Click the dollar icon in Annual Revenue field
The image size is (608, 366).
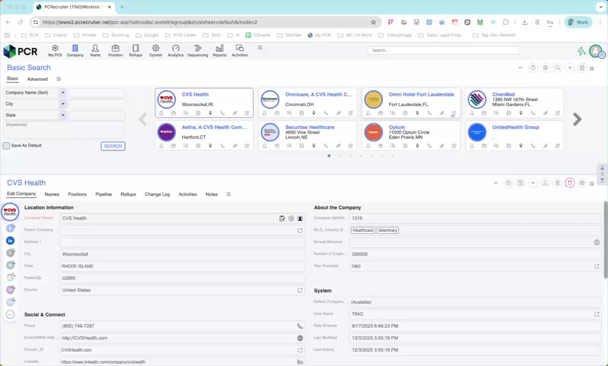click(x=597, y=242)
